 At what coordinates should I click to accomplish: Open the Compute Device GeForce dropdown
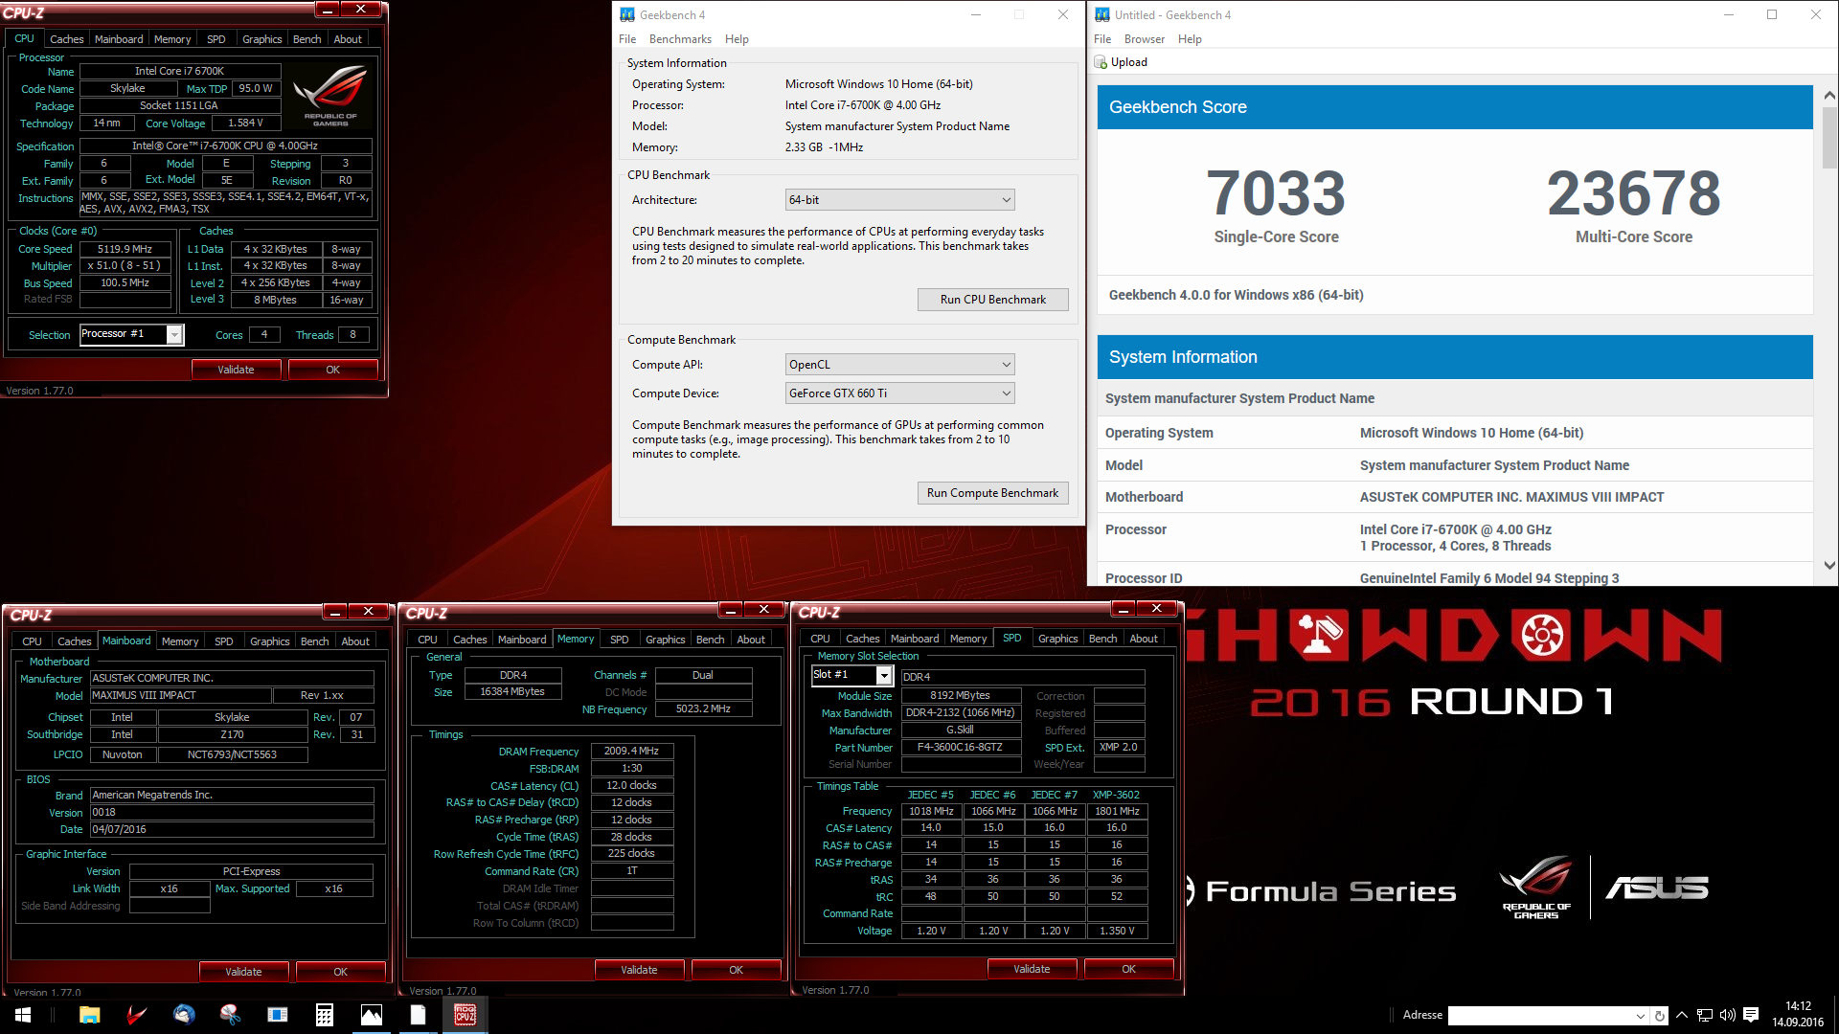pyautogui.click(x=899, y=393)
